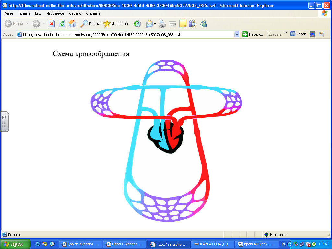
Task: Open the Вид menu
Action: (38, 13)
